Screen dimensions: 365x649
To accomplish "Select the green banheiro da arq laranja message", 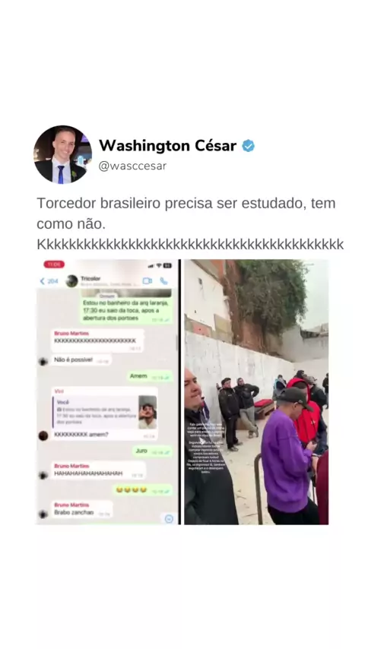I will coord(126,307).
